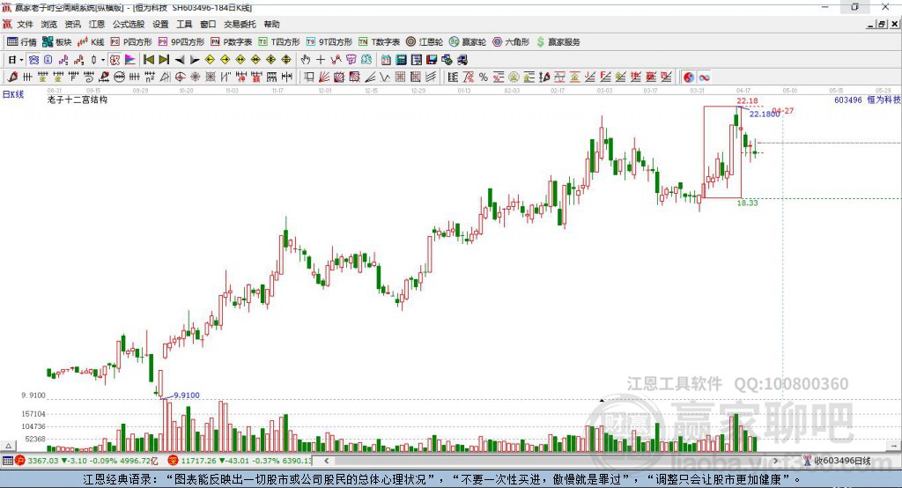Screen dimensions: 902x488
Task: Click the black left arrow icon
Action: pos(180,60)
